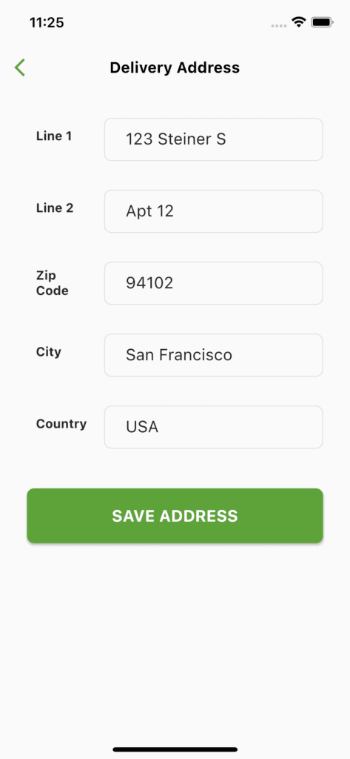The image size is (350, 759).
Task: Tap the Wi-Fi icon in status bar
Action: tap(298, 21)
